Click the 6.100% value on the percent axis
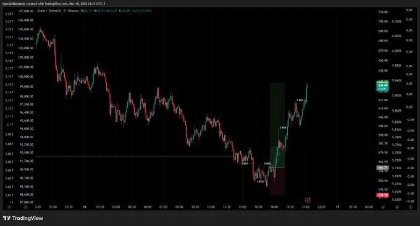This screenshot has width=420, height=226. click(397, 22)
